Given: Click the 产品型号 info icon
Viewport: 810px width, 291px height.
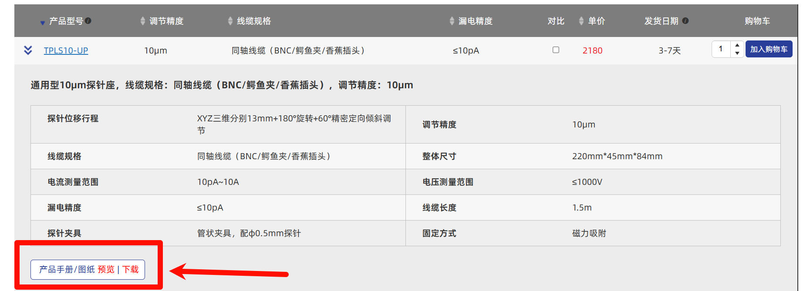Looking at the screenshot, I should pos(88,20).
